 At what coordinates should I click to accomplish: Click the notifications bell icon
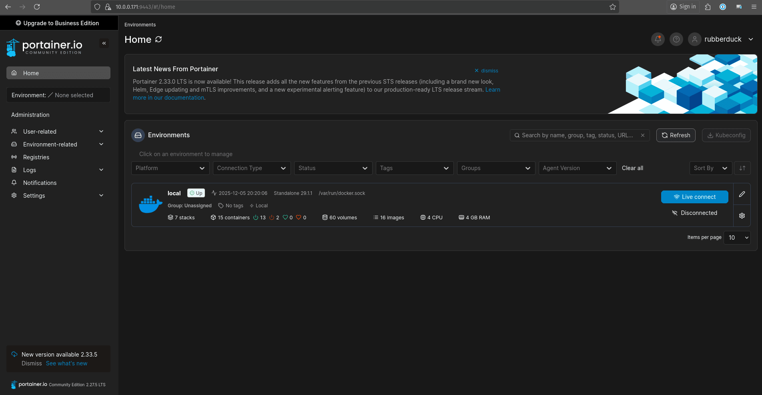click(658, 39)
